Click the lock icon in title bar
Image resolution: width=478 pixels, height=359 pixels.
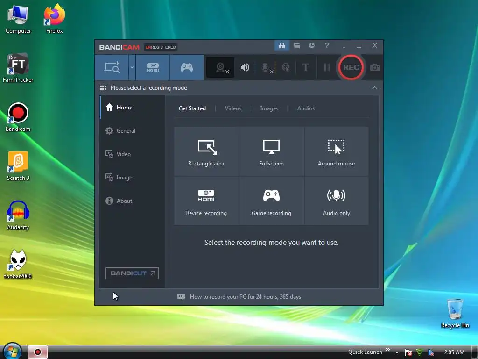pos(281,46)
